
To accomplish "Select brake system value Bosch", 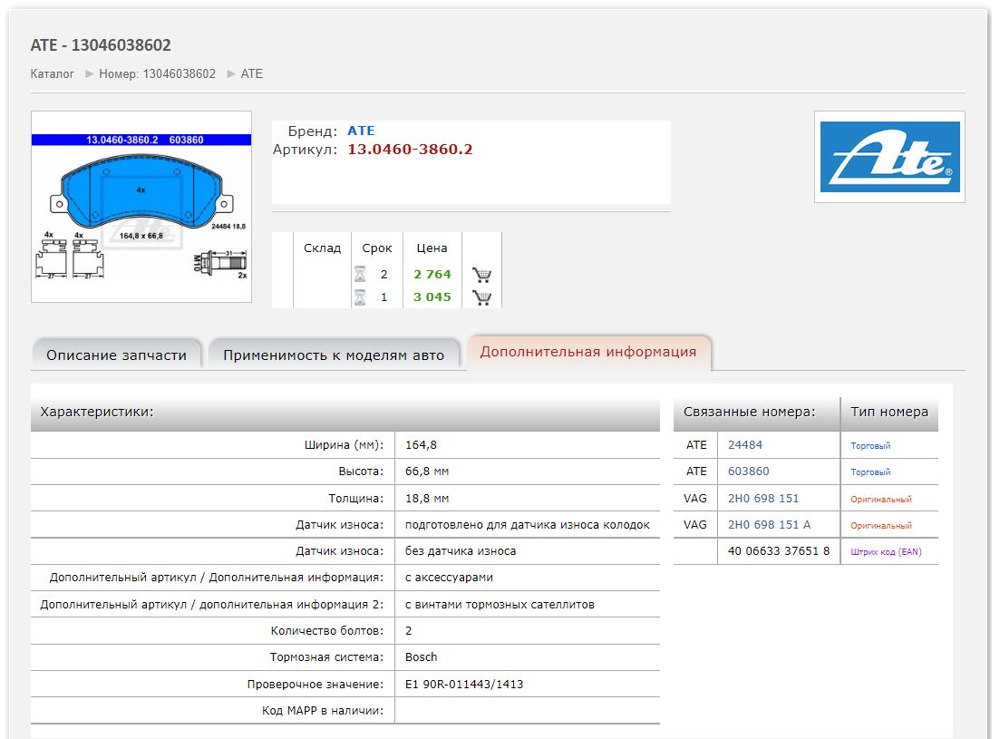I will pyautogui.click(x=422, y=656).
